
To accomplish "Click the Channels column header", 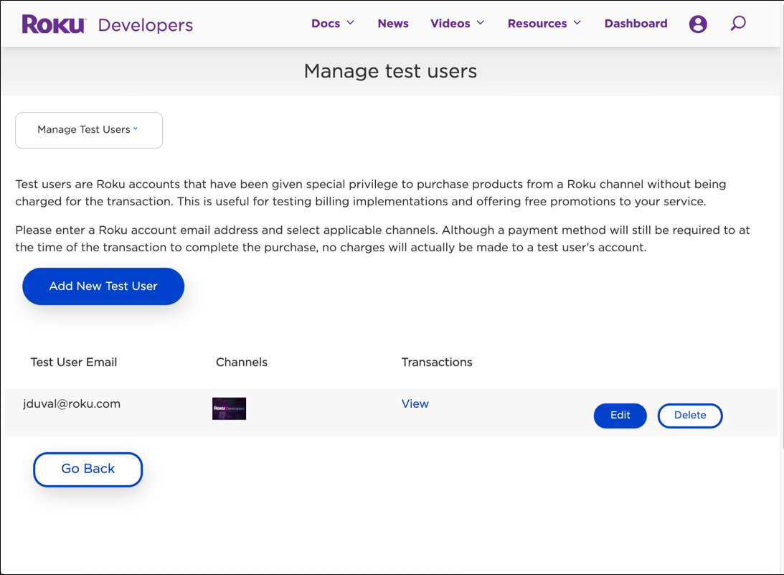I will (242, 362).
